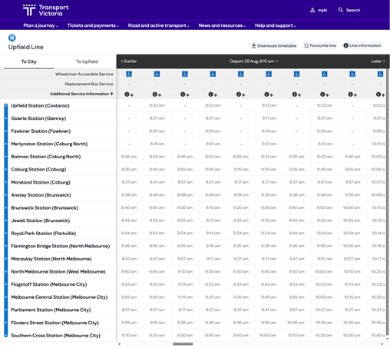The height and width of the screenshot is (348, 390).
Task: Open Macaulay Station (North Melbourne) link
Action: (51, 259)
